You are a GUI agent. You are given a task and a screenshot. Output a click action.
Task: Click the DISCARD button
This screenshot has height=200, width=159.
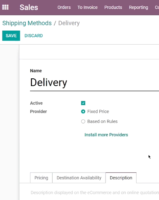point(34,36)
